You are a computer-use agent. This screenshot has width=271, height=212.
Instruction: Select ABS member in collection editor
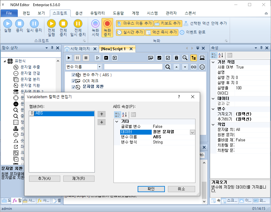[x=62, y=113]
